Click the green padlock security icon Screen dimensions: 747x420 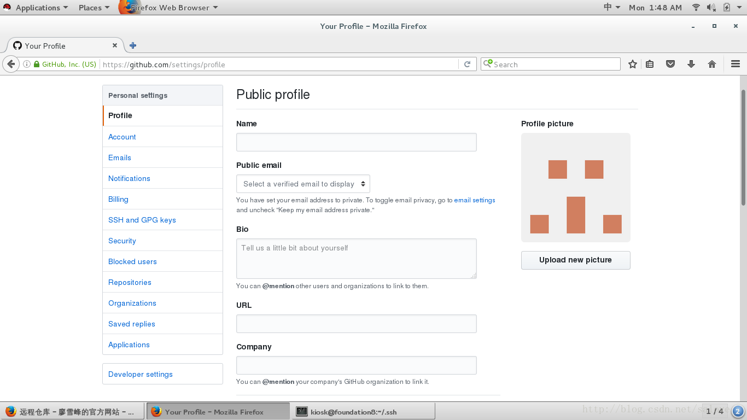pos(37,64)
